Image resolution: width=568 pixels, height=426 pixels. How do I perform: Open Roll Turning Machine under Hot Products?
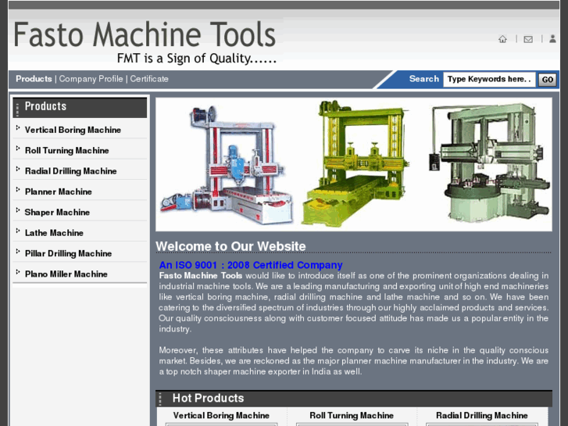352,416
